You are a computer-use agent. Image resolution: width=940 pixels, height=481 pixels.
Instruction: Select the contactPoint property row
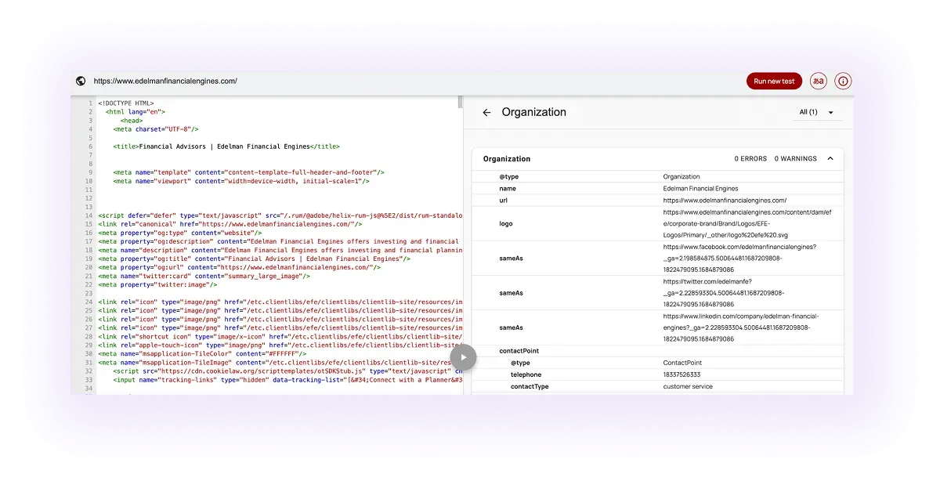(658, 351)
